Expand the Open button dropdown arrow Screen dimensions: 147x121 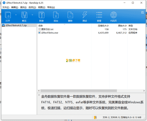16,15
